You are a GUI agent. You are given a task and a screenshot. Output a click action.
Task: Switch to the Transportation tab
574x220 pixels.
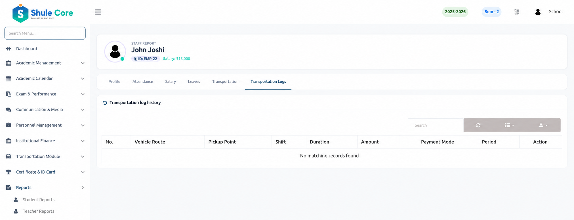225,82
